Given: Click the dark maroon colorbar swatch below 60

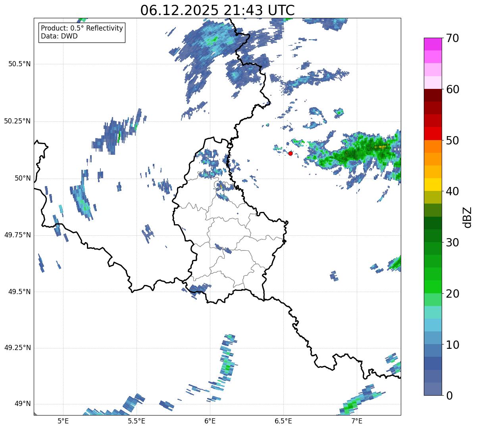Looking at the screenshot, I should 433,95.
